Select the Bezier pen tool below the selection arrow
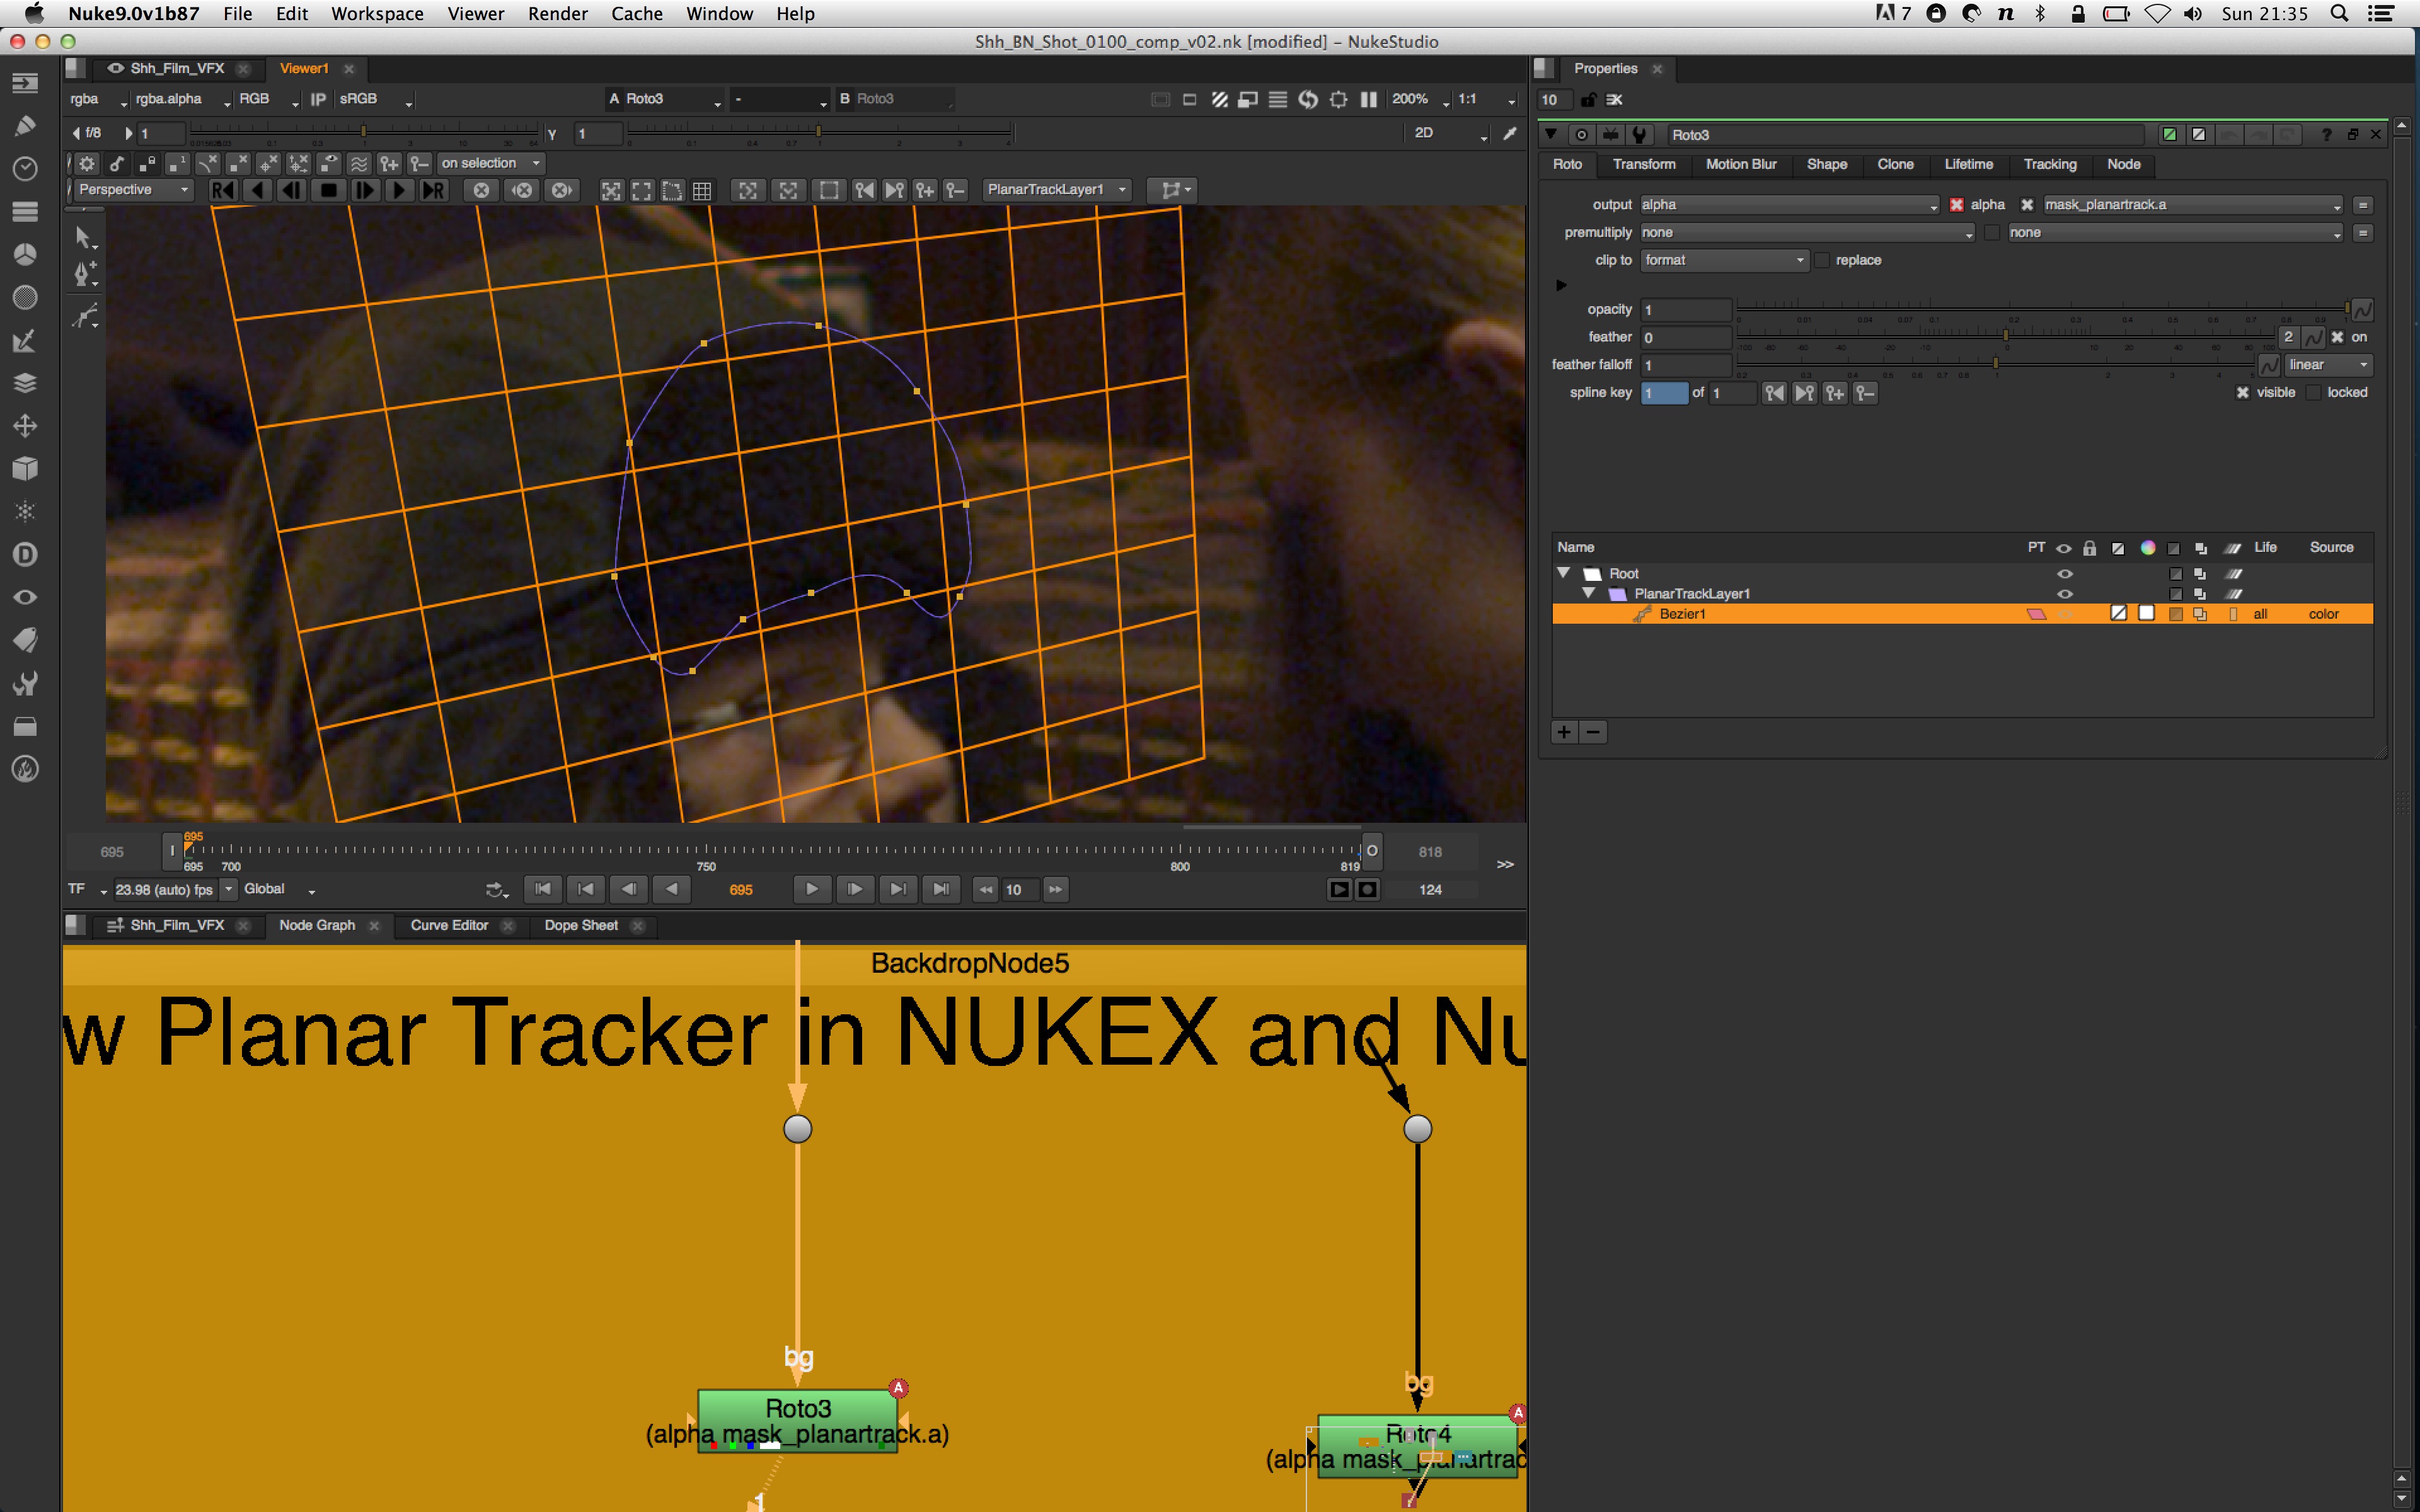2420x1512 pixels. coord(84,273)
